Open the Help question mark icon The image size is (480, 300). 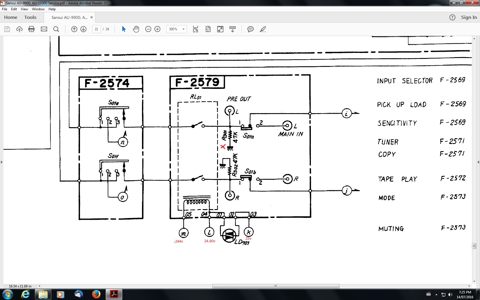(x=452, y=17)
